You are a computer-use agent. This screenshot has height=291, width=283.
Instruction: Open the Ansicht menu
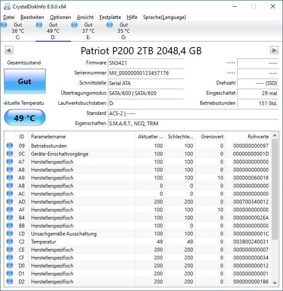click(85, 17)
